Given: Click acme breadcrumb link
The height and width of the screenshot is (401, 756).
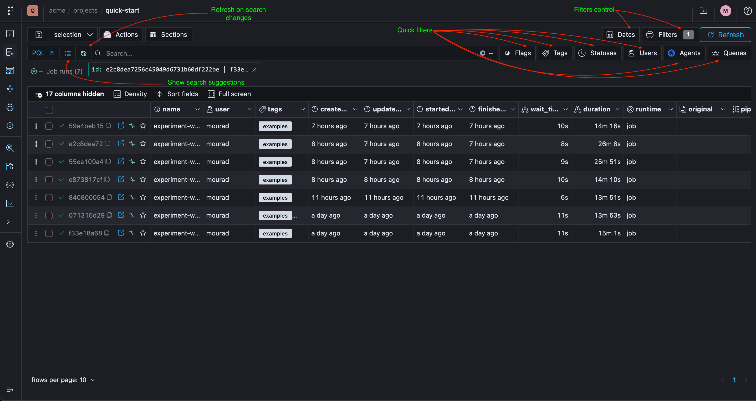Looking at the screenshot, I should click(x=57, y=11).
